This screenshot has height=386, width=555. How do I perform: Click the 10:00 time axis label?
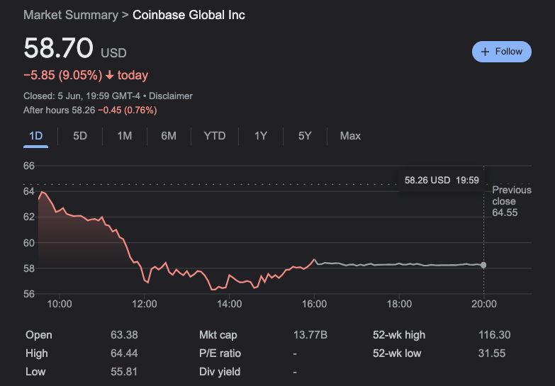point(60,304)
